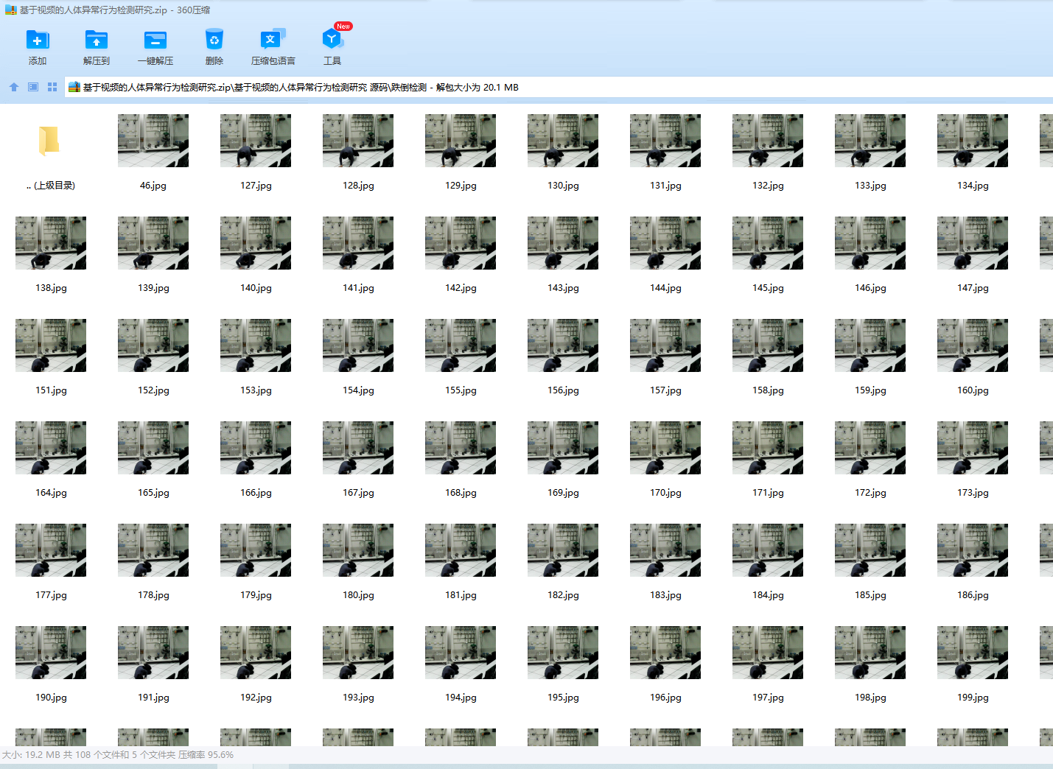Choose the 159.jpg thumbnail
Viewport: 1053px width, 769px height.
(870, 345)
